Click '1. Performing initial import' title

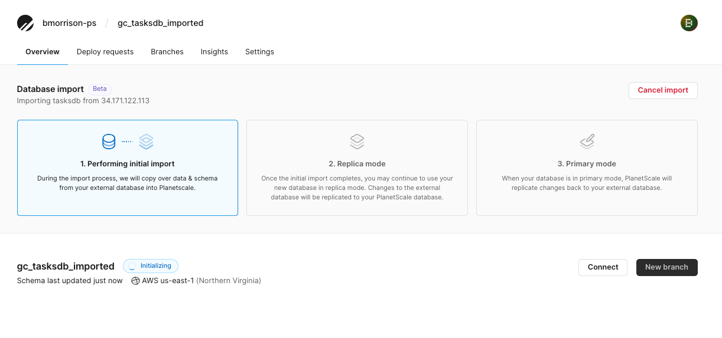point(128,164)
